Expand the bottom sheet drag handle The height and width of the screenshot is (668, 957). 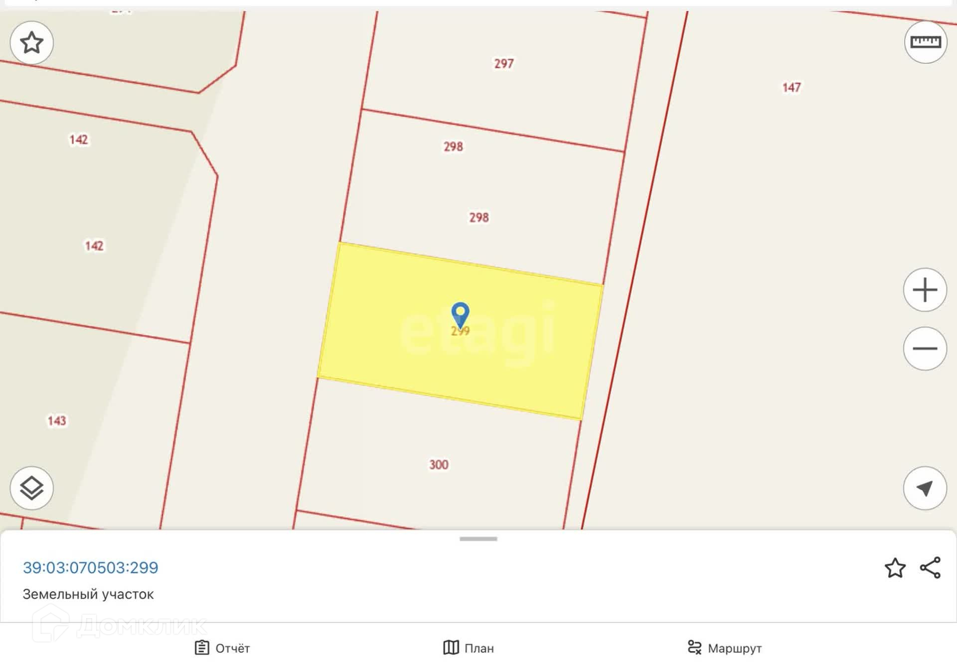[478, 539]
